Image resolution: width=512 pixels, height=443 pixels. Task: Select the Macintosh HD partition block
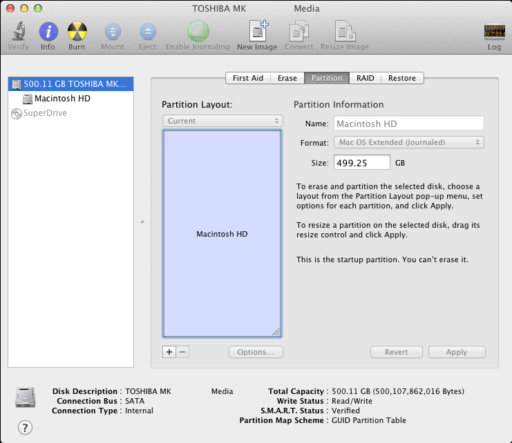222,233
